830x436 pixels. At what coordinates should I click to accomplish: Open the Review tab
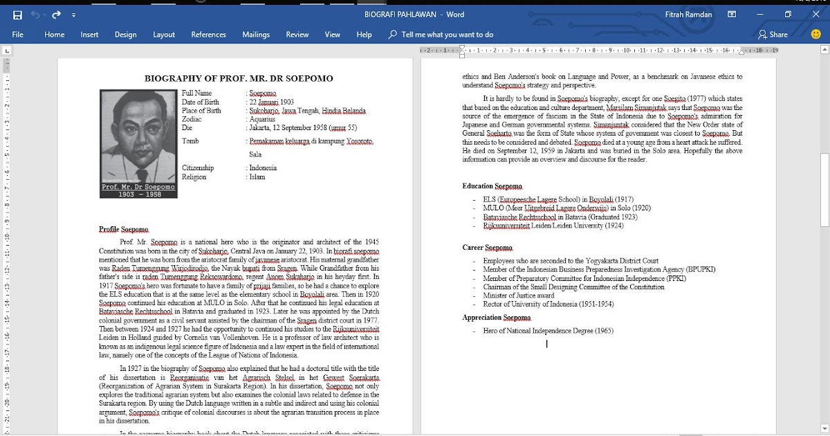[x=297, y=35]
